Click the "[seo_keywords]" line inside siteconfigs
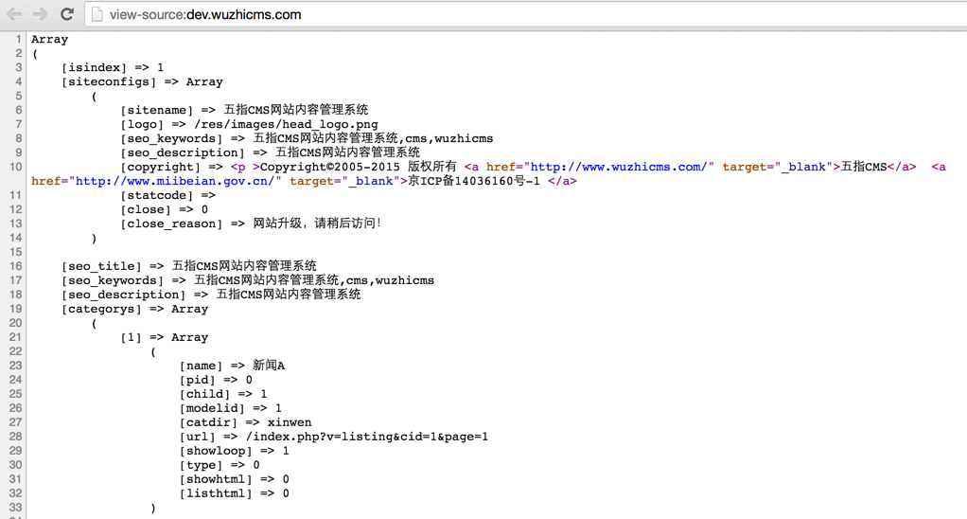This screenshot has width=967, height=519. tap(307, 138)
